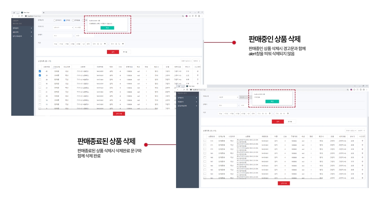Click browser back arrow in 판매중 window
This screenshot has width=381, height=206.
point(13,16)
